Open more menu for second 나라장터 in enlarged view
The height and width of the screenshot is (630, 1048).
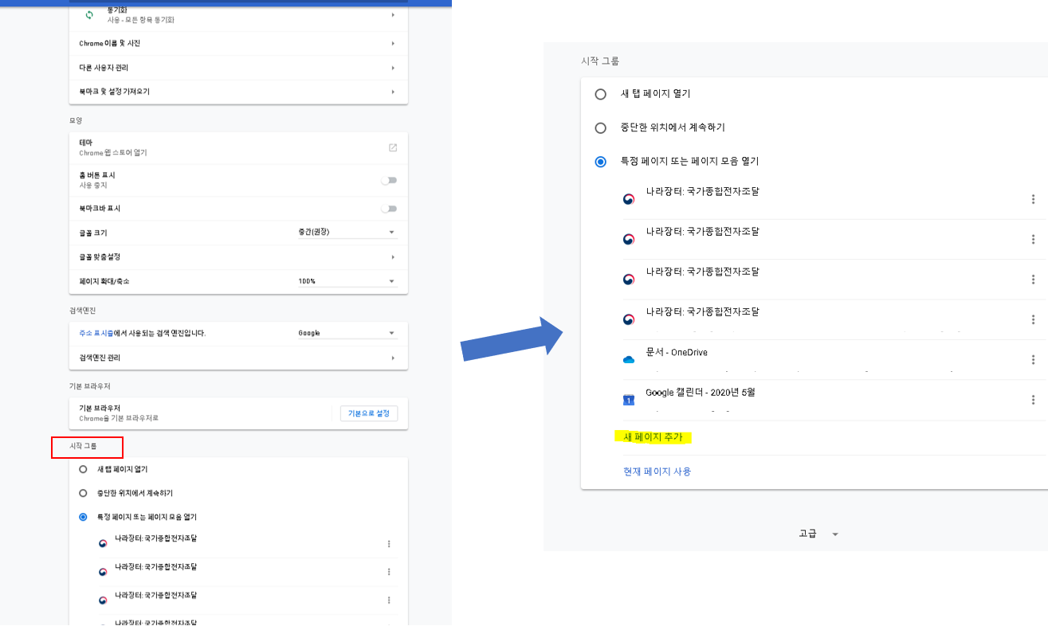tap(1033, 239)
